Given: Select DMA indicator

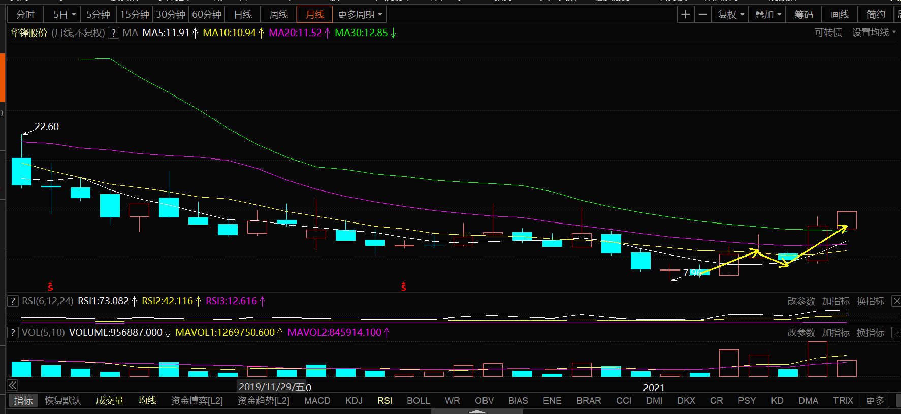Looking at the screenshot, I should (x=809, y=401).
